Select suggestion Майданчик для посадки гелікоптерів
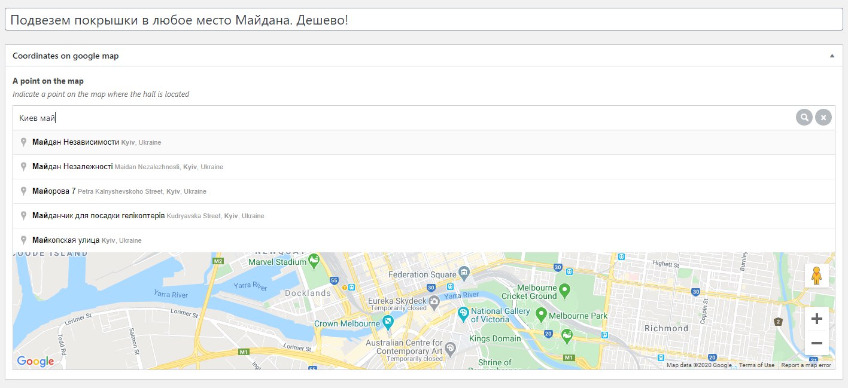The width and height of the screenshot is (848, 388). pyautogui.click(x=424, y=216)
